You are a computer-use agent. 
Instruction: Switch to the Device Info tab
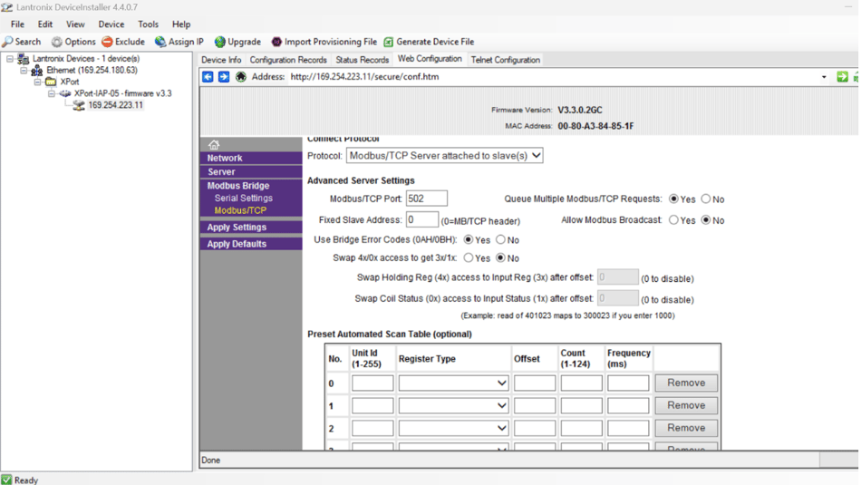pyautogui.click(x=221, y=60)
